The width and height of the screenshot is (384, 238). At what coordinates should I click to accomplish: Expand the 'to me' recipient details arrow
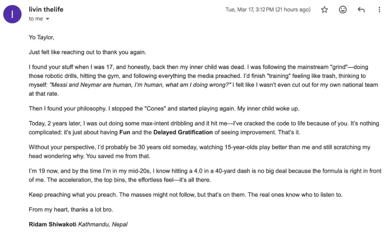click(48, 19)
